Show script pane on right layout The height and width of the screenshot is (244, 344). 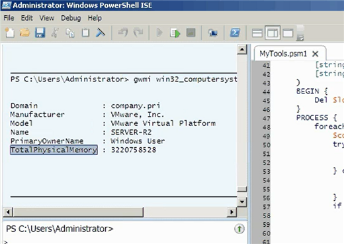point(273,33)
